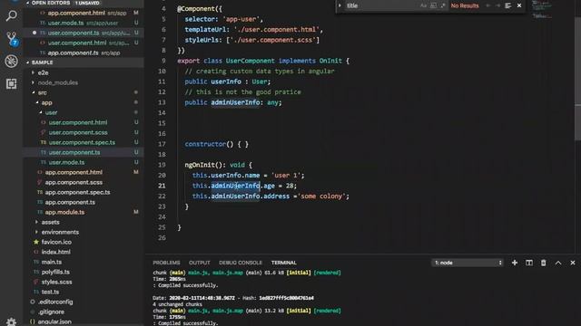Collapse the src folder
This screenshot has width=581, height=326.
point(43,92)
